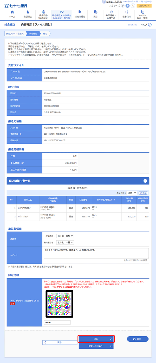Click screen code BSGF102
Image resolution: width=156 pixels, height=363 pixels.
[133, 25]
